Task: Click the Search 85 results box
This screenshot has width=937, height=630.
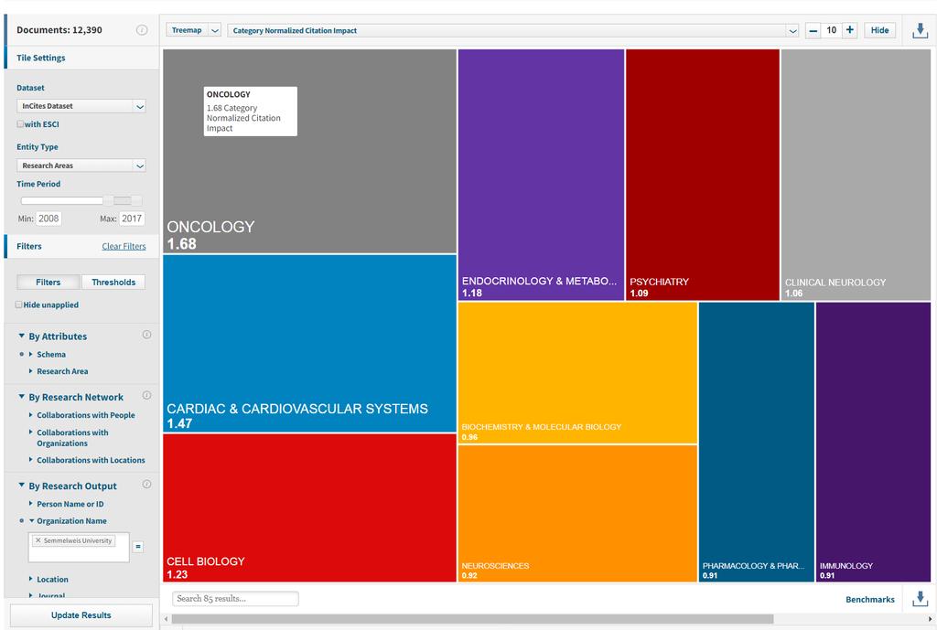Action: pos(235,598)
